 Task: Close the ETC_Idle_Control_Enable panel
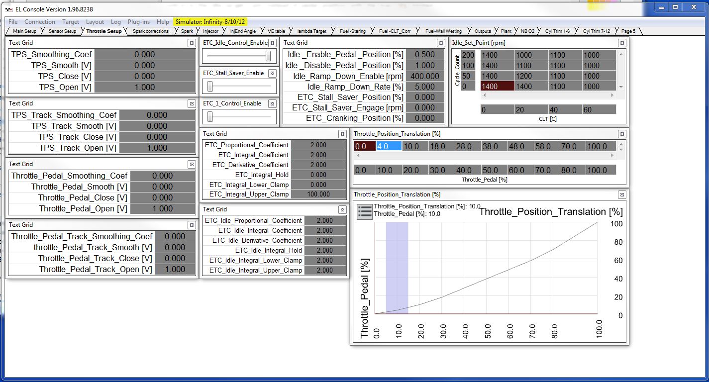click(273, 43)
